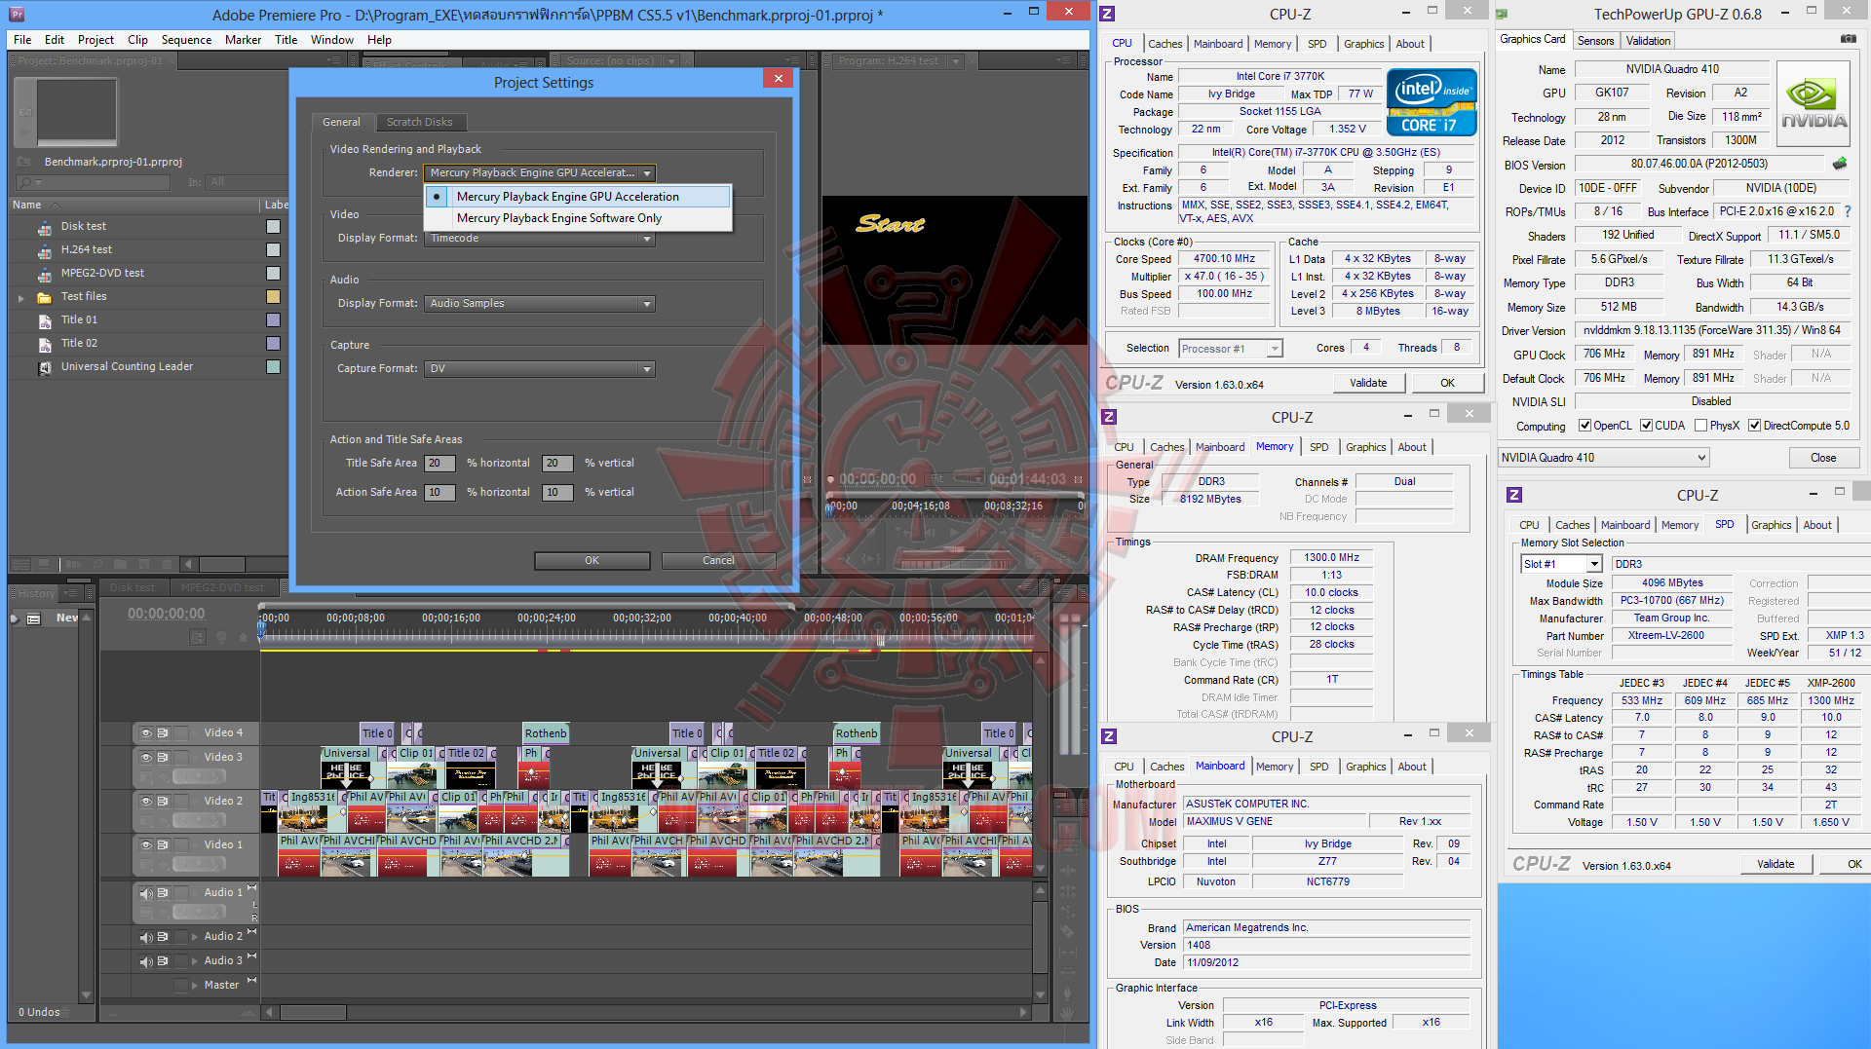Click the Test files bin folder icon
The height and width of the screenshot is (1049, 1871).
(45, 297)
